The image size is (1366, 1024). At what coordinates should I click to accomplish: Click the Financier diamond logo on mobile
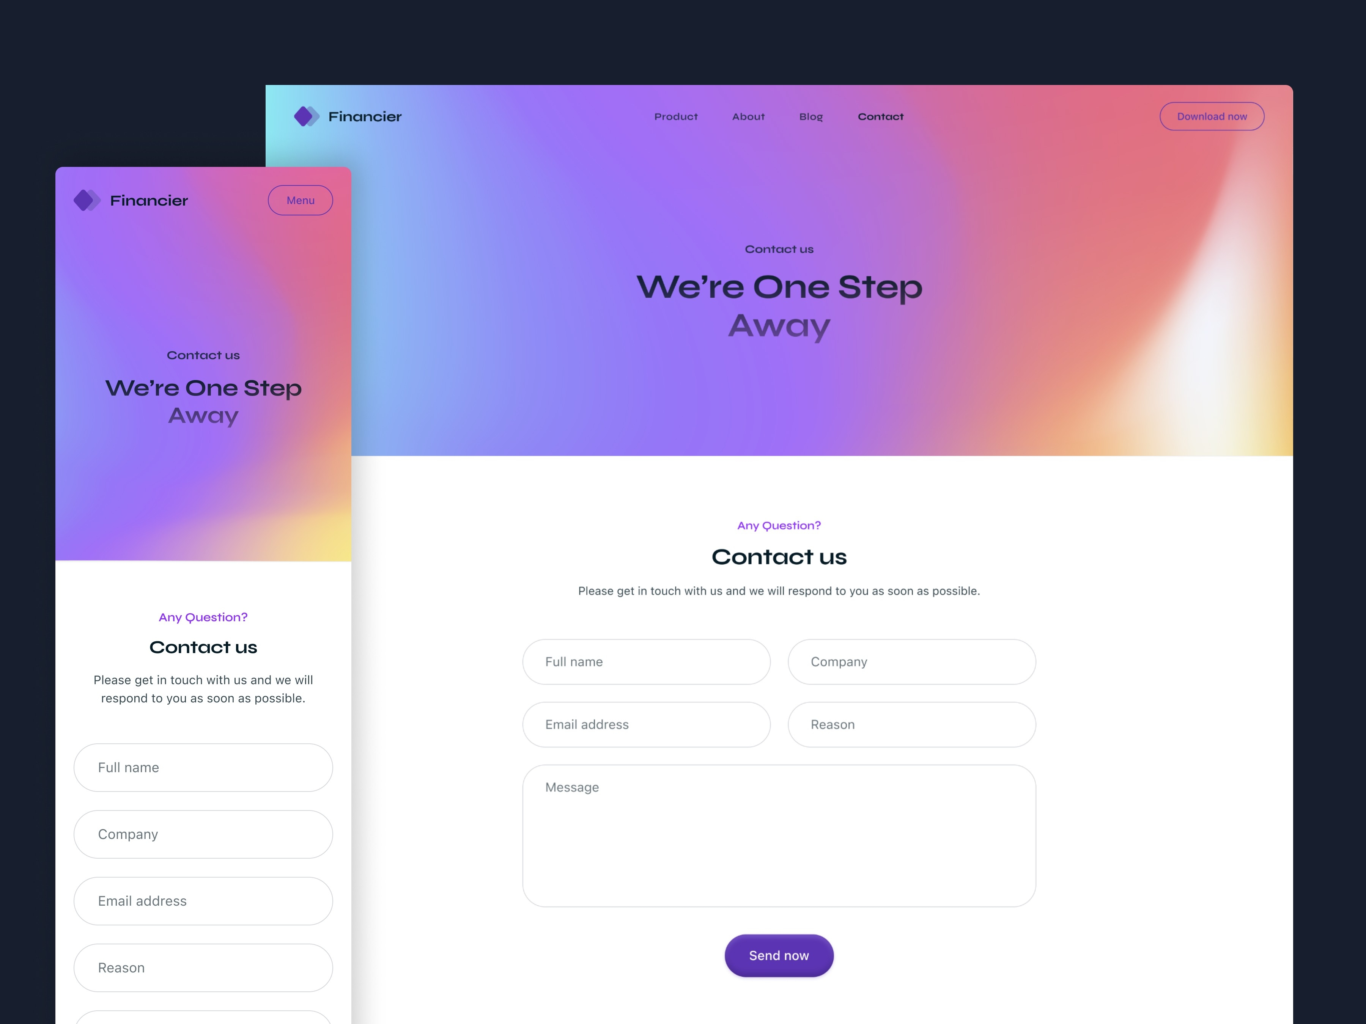[86, 199]
